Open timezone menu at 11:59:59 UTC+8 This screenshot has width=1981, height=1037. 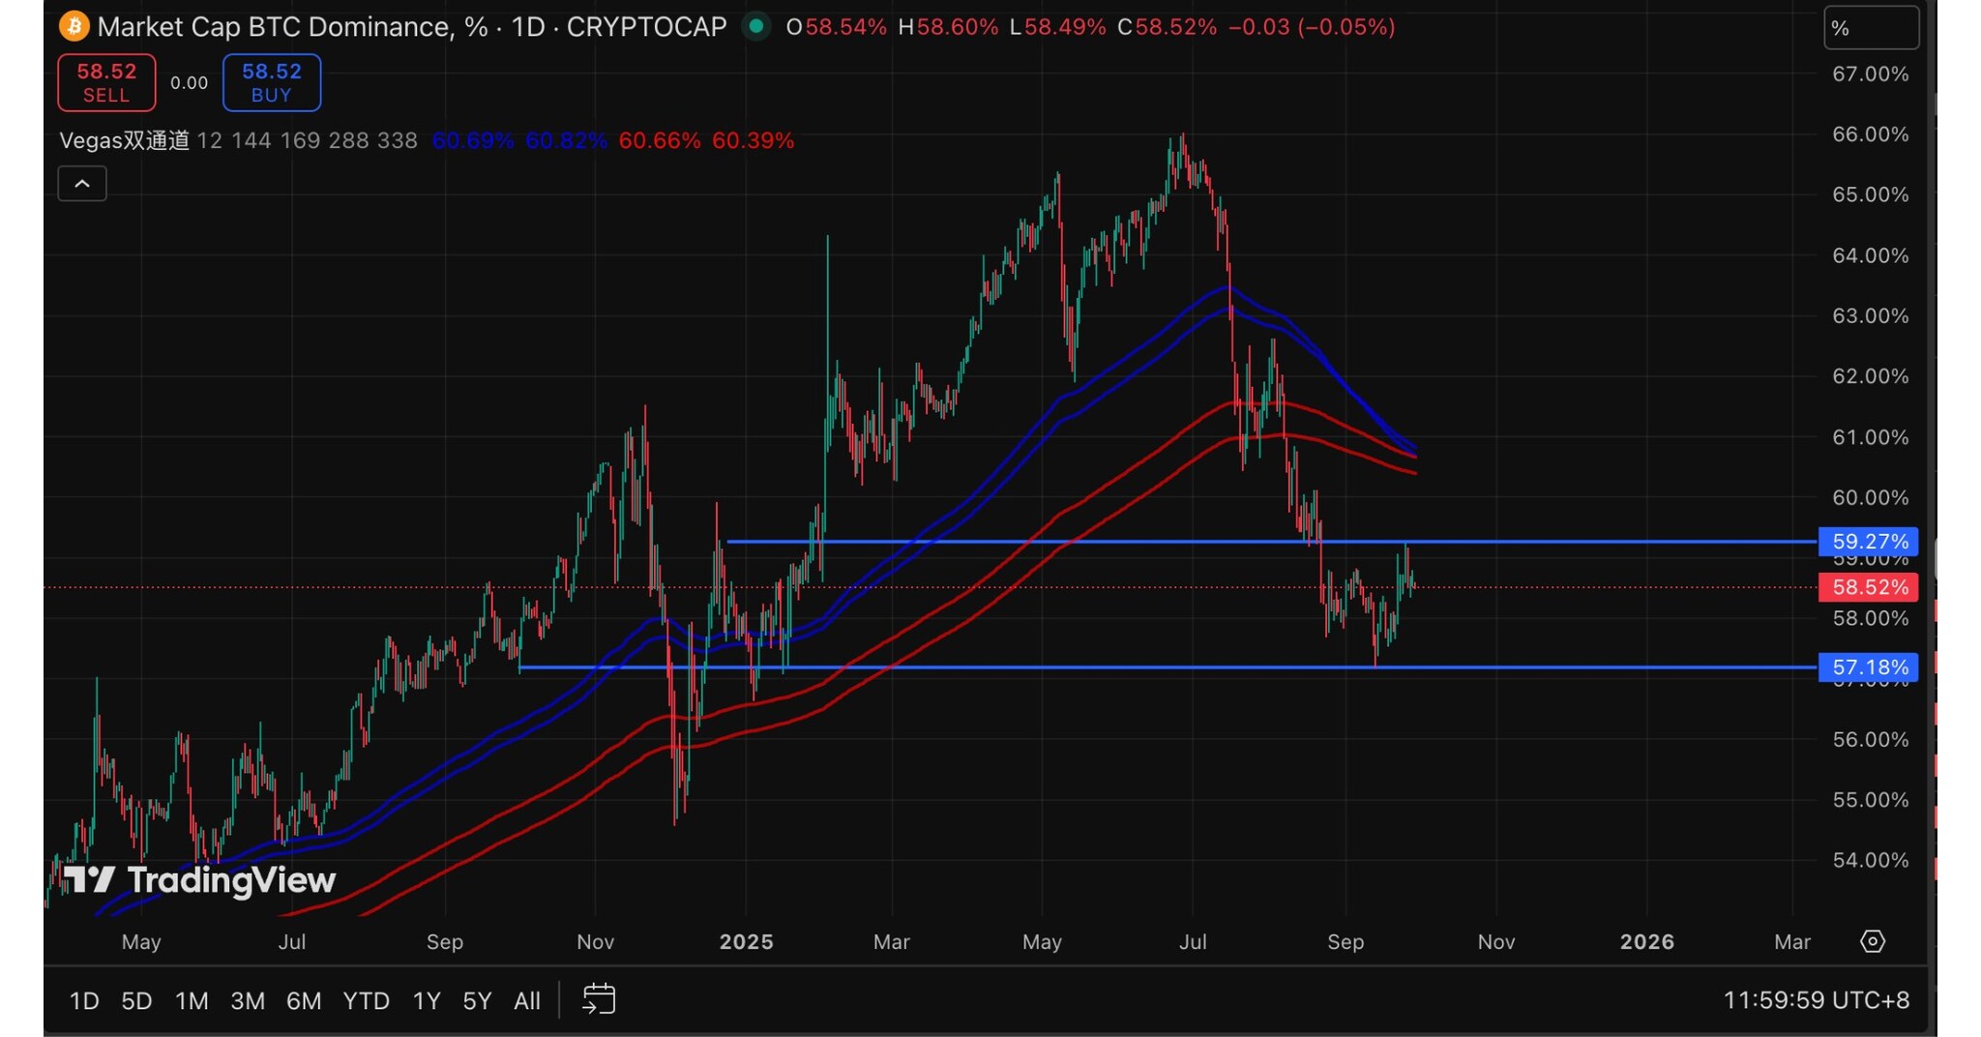coord(1816,1000)
